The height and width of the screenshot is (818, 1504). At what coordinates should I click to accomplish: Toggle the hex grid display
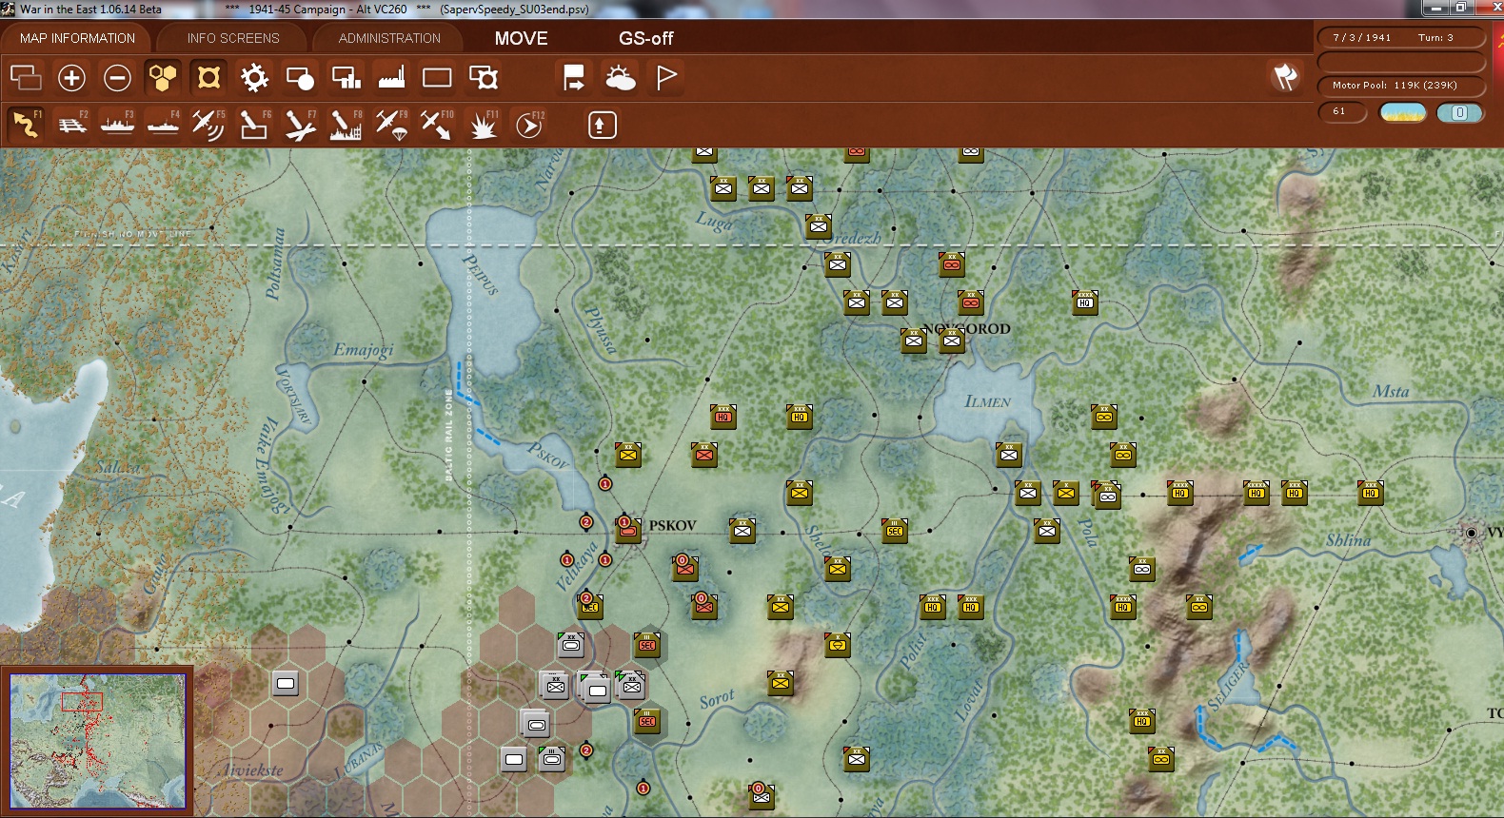(x=163, y=78)
